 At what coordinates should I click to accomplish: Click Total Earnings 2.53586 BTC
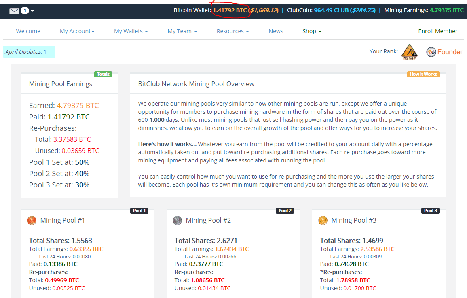tap(357, 249)
